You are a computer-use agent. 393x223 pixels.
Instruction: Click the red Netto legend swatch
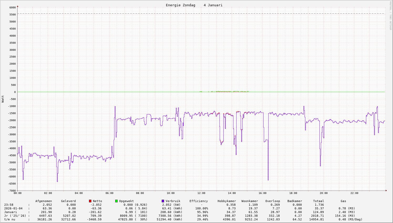90,201
